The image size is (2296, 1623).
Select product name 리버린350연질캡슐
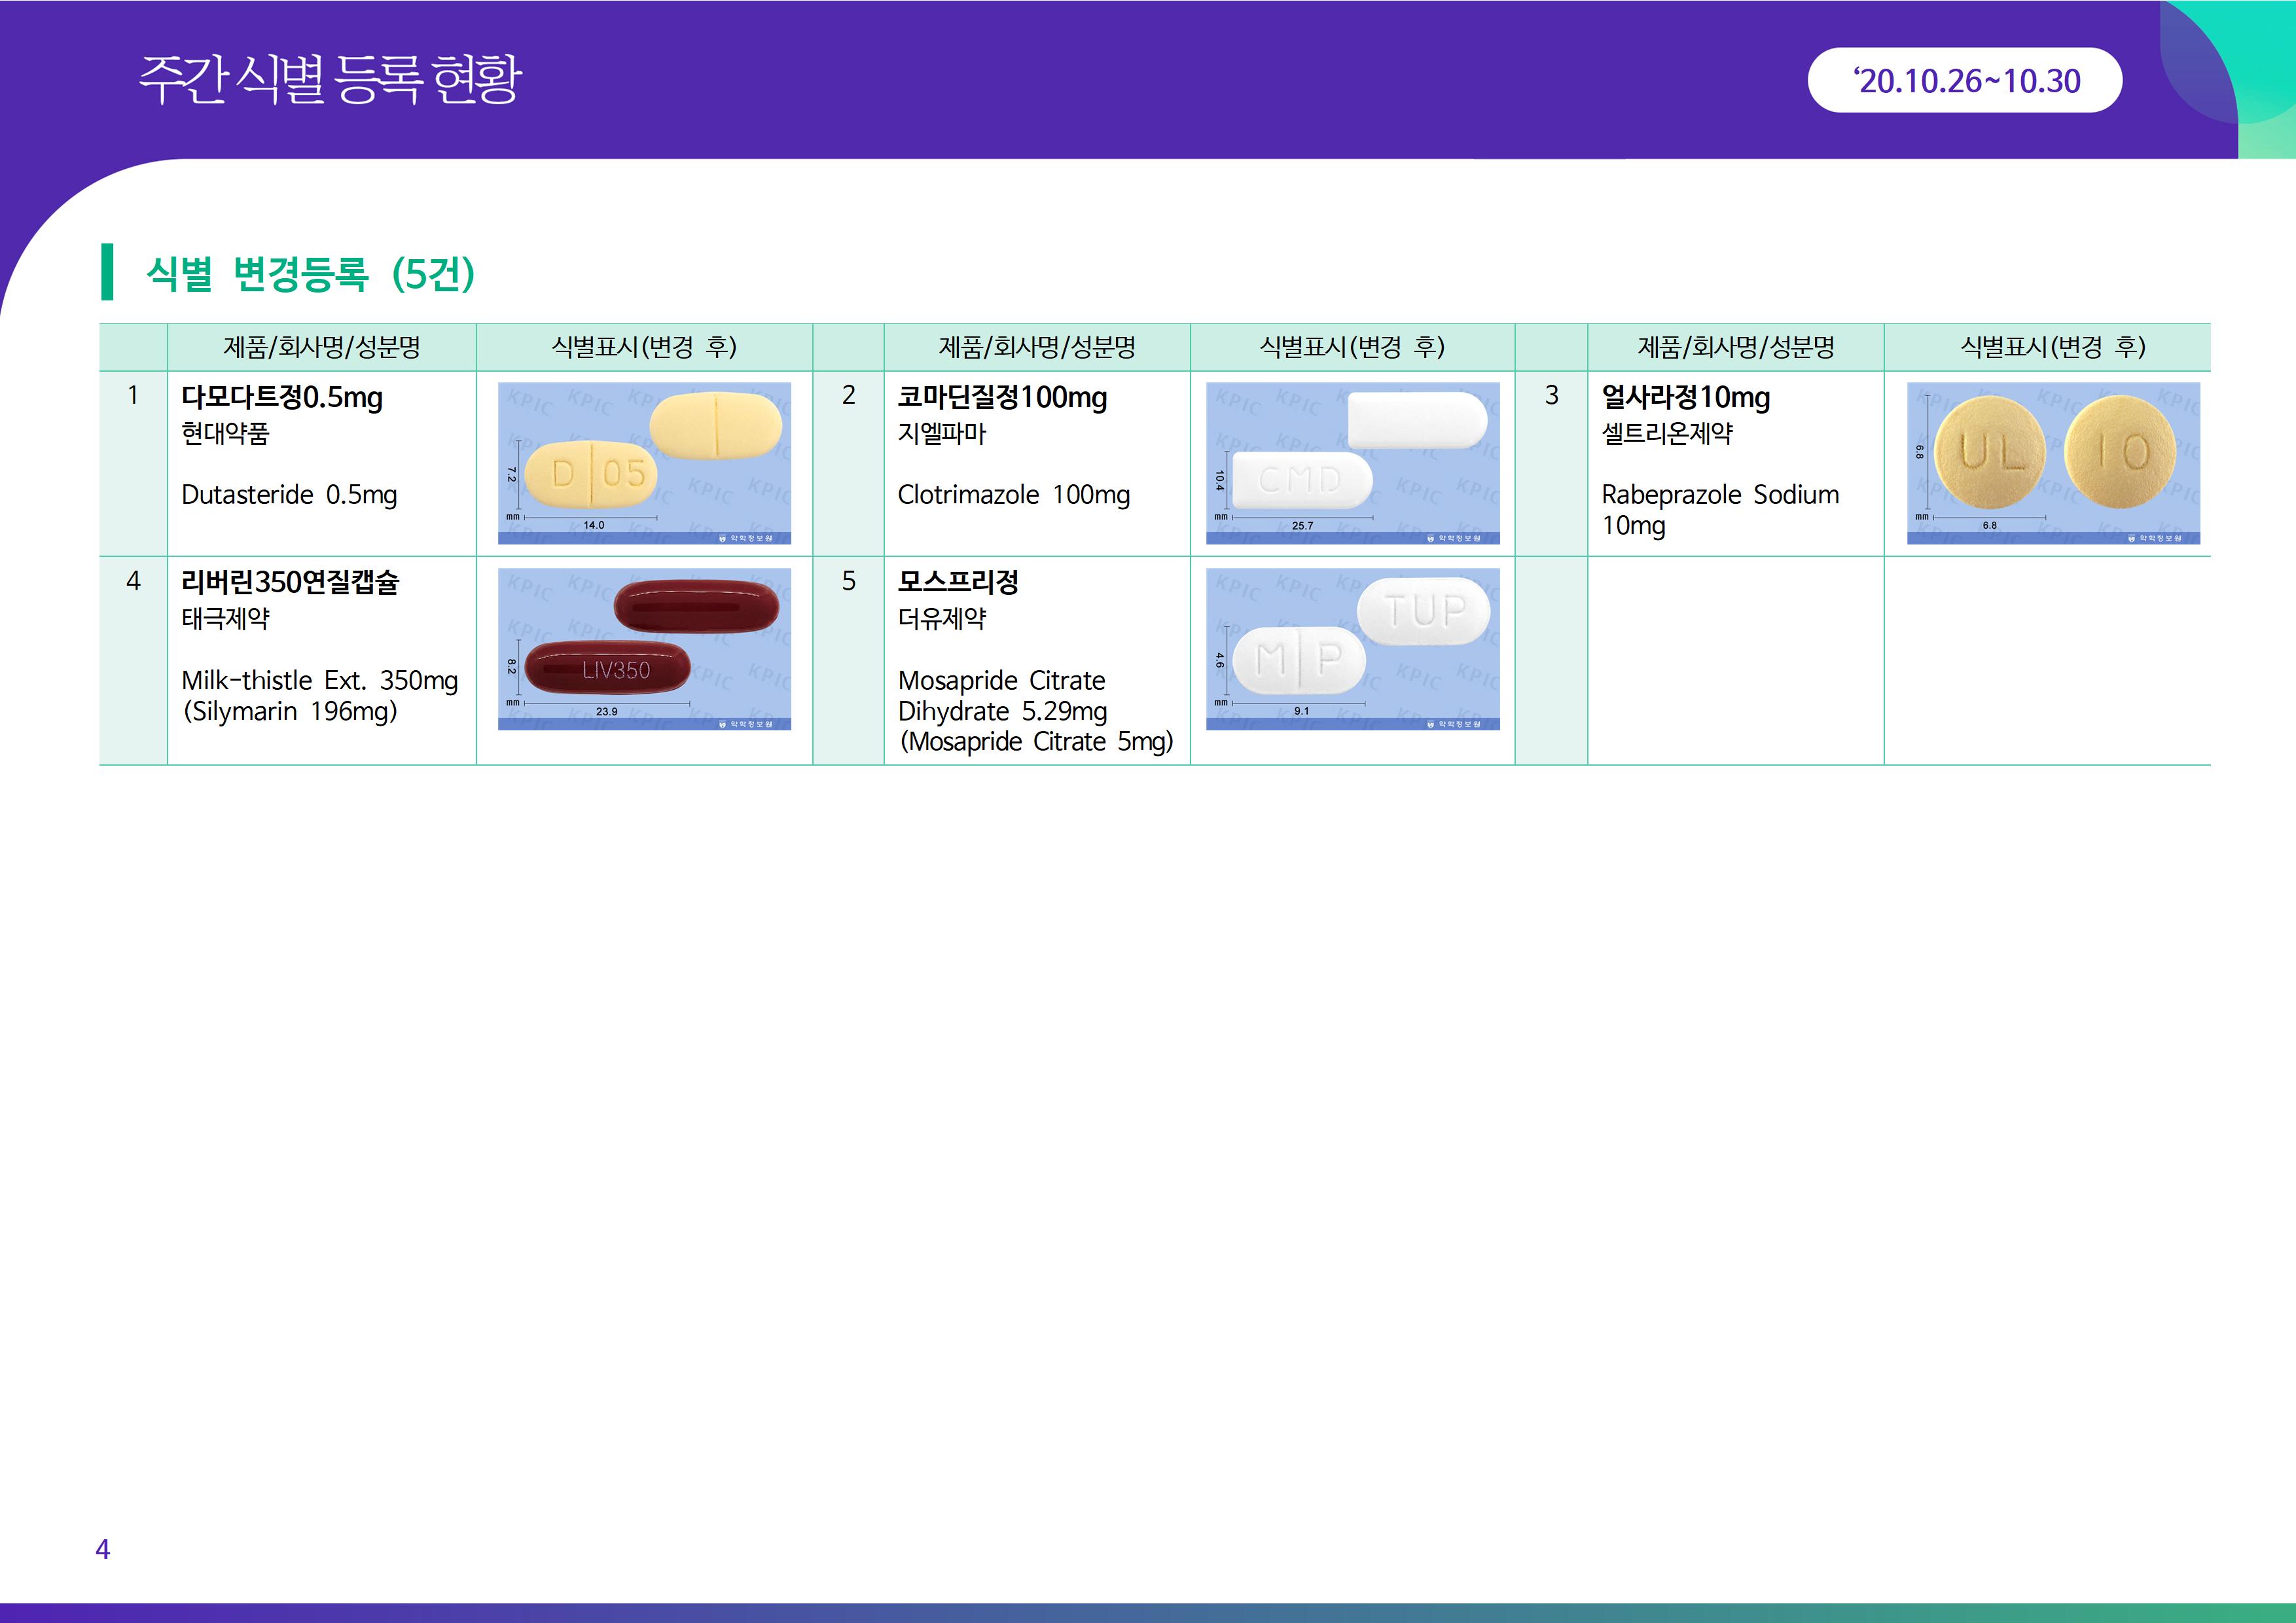290,582
